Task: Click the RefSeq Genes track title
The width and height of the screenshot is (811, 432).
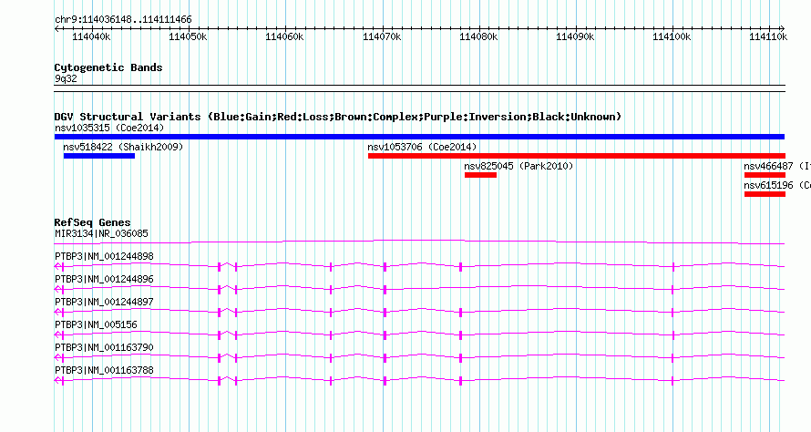Action: (x=92, y=222)
